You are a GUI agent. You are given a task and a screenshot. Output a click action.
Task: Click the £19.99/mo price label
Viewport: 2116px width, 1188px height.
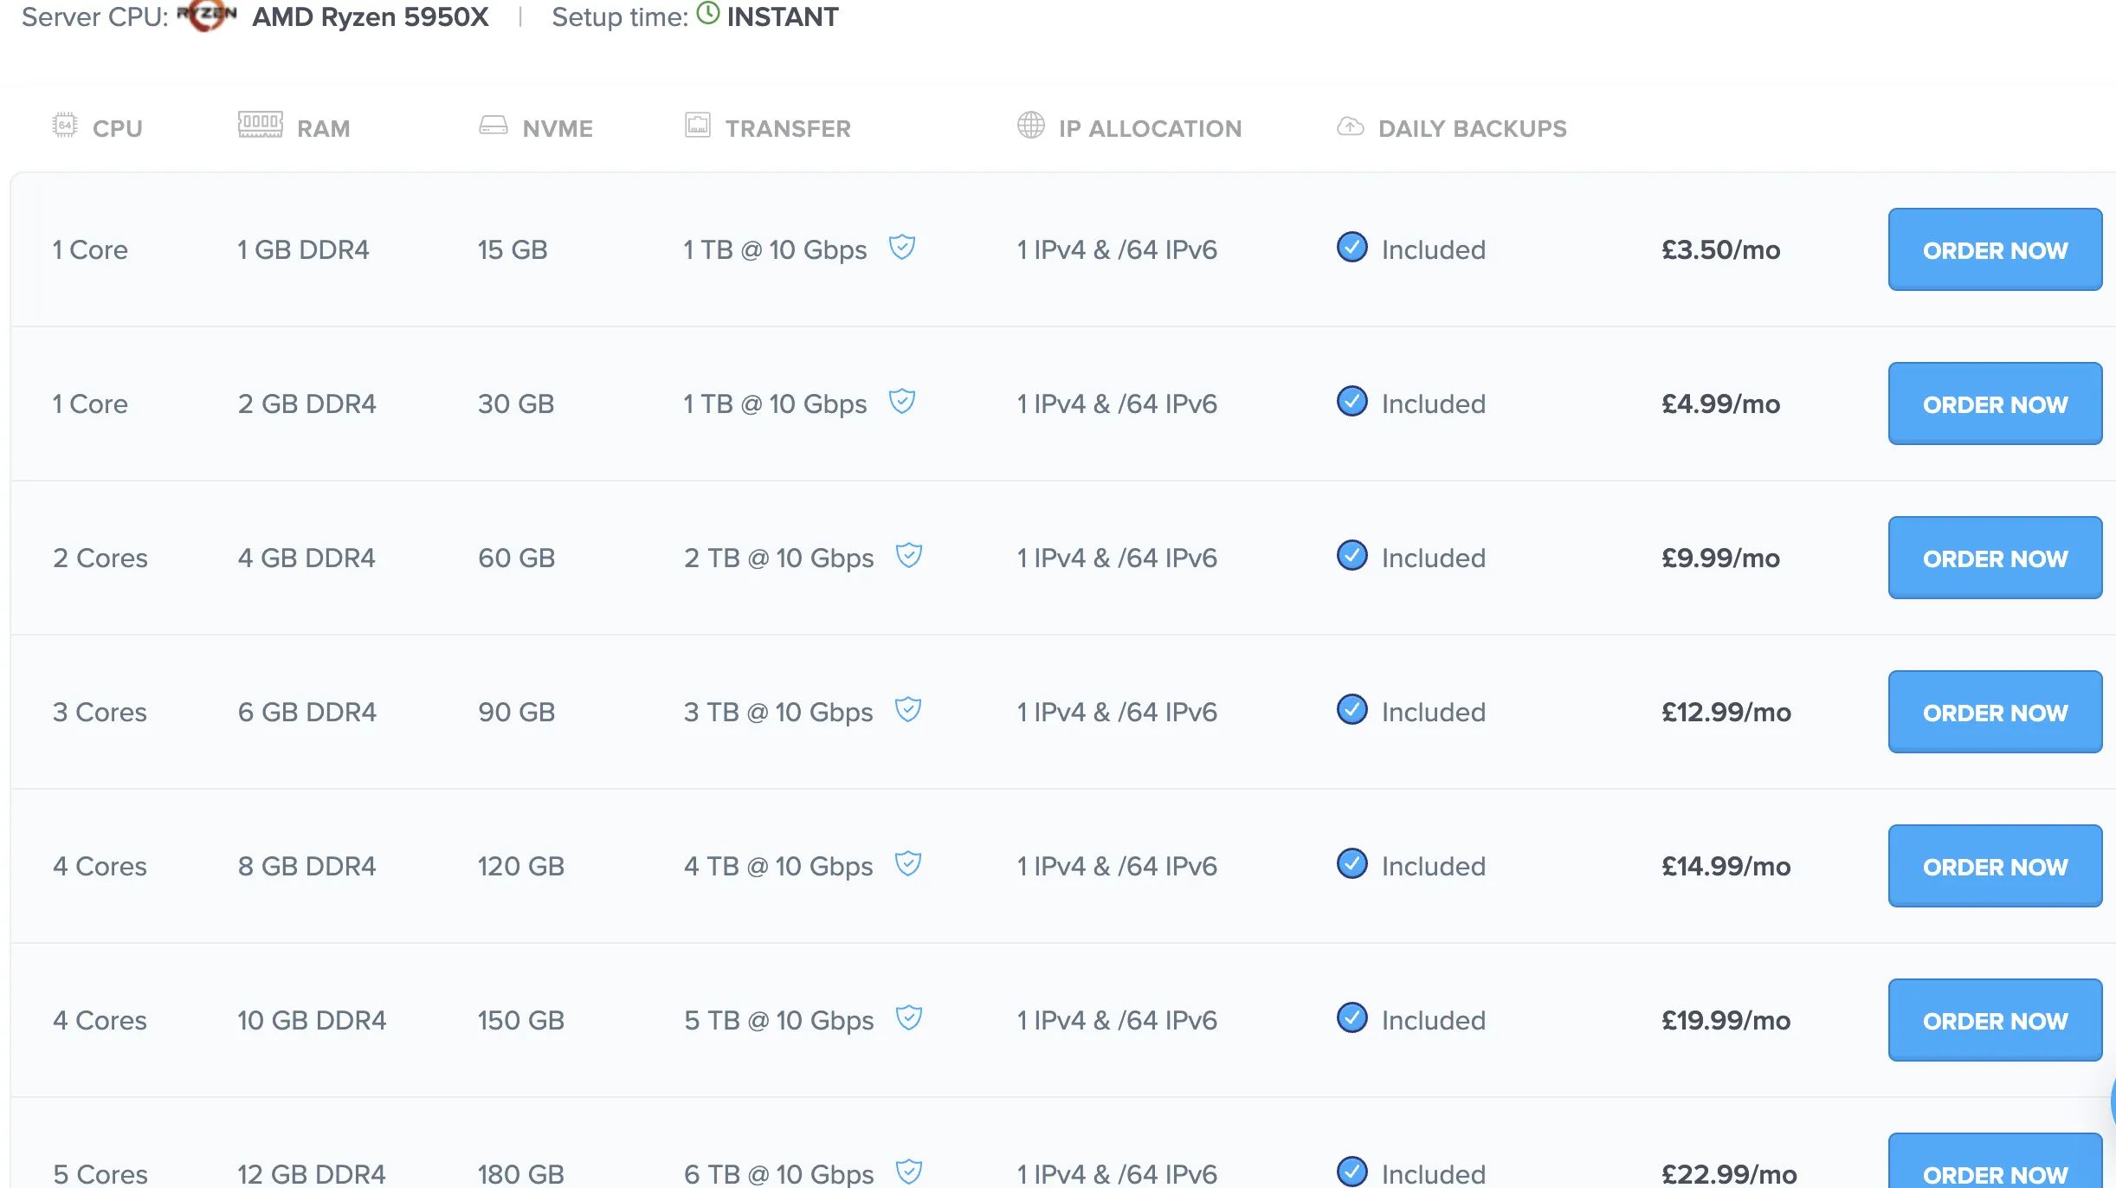pyautogui.click(x=1726, y=1021)
